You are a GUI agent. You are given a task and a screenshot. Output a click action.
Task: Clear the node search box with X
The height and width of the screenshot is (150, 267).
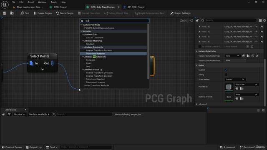pos(82,21)
